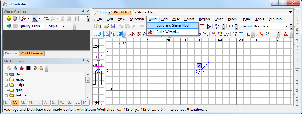Pin the Media Browser panel
This screenshot has height=114, width=302.
point(83,61)
